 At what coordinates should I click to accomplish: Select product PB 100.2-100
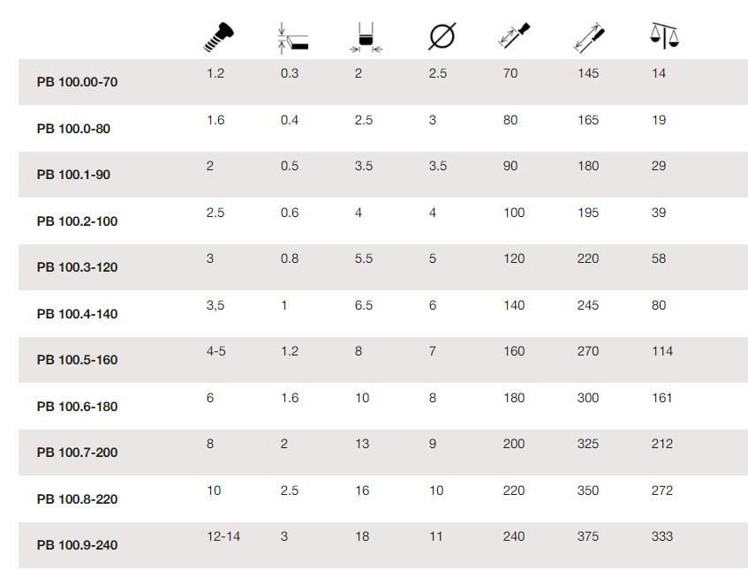click(77, 221)
